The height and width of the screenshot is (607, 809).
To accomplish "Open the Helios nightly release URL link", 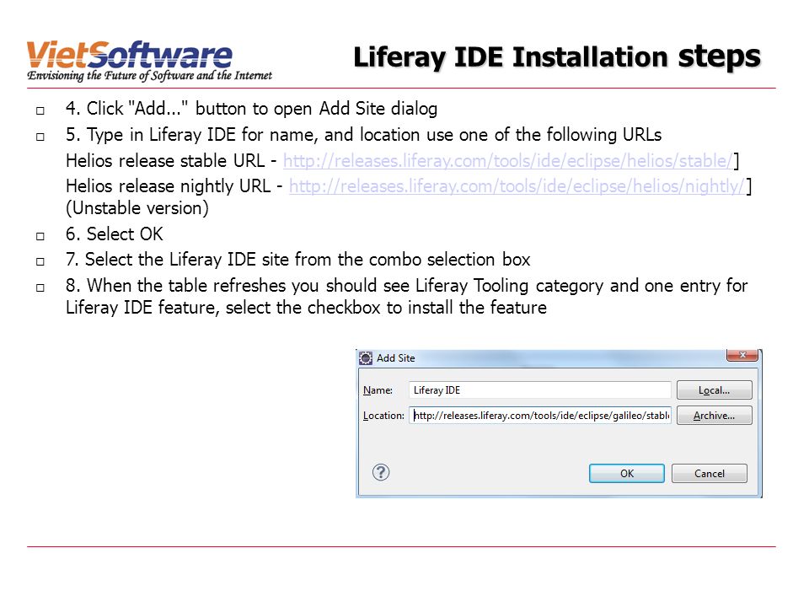I will click(517, 186).
